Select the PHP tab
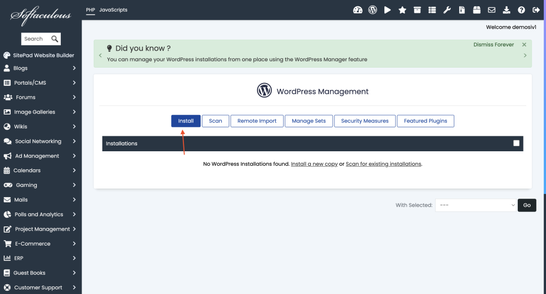This screenshot has width=546, height=294. (90, 10)
